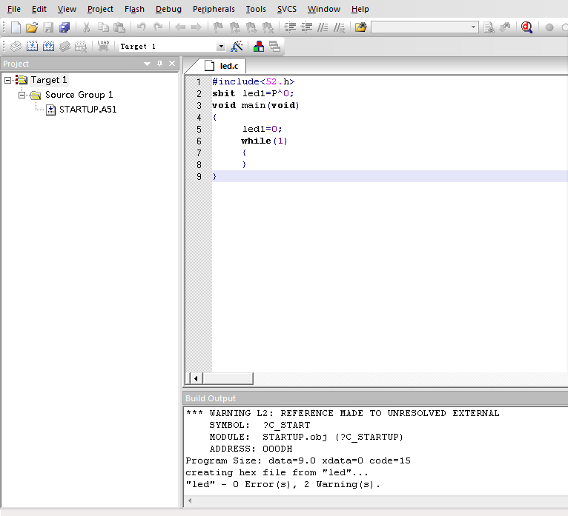The height and width of the screenshot is (516, 568).
Task: Comment selection icon
Action: click(x=323, y=27)
